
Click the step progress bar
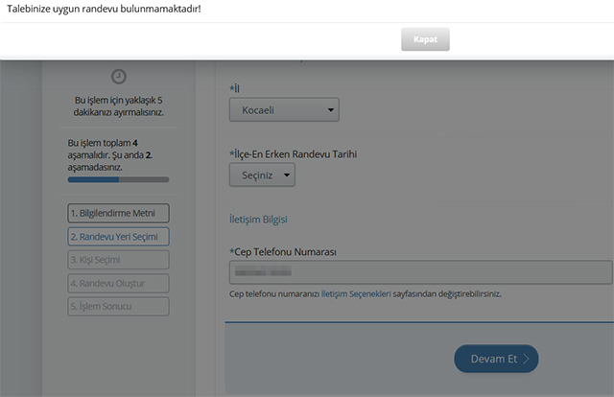point(119,179)
